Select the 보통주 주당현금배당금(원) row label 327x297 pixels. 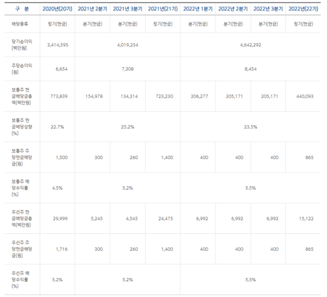point(22,157)
